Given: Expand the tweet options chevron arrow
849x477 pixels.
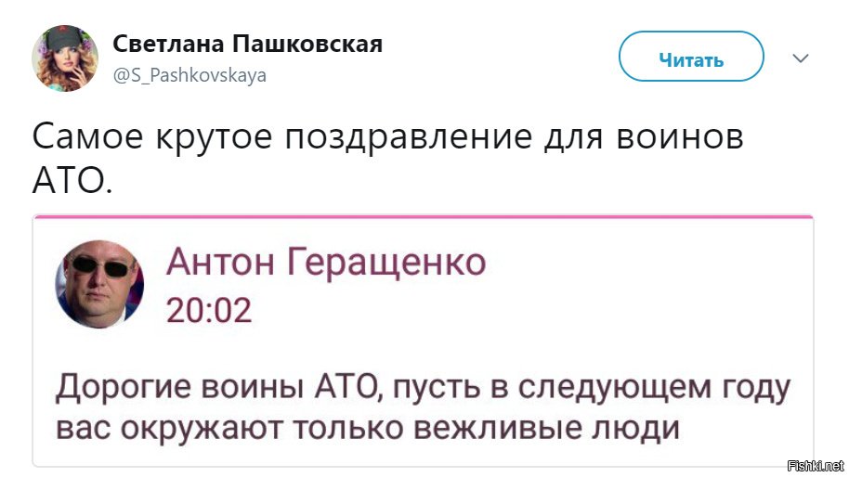Looking at the screenshot, I should pyautogui.click(x=801, y=58).
